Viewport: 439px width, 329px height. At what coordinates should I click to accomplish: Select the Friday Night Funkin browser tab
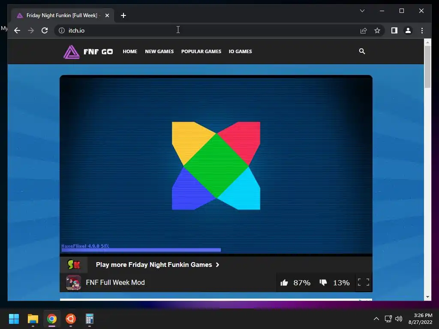coord(63,15)
